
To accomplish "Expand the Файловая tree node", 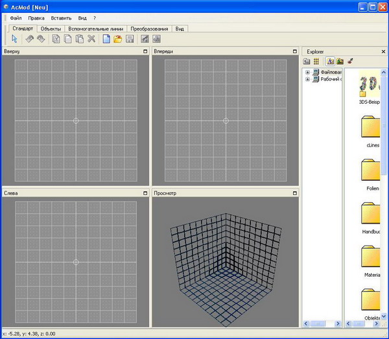I will point(307,72).
